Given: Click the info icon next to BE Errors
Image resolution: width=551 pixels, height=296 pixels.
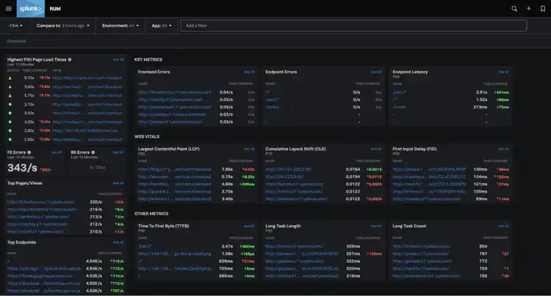Looking at the screenshot, I should point(92,152).
